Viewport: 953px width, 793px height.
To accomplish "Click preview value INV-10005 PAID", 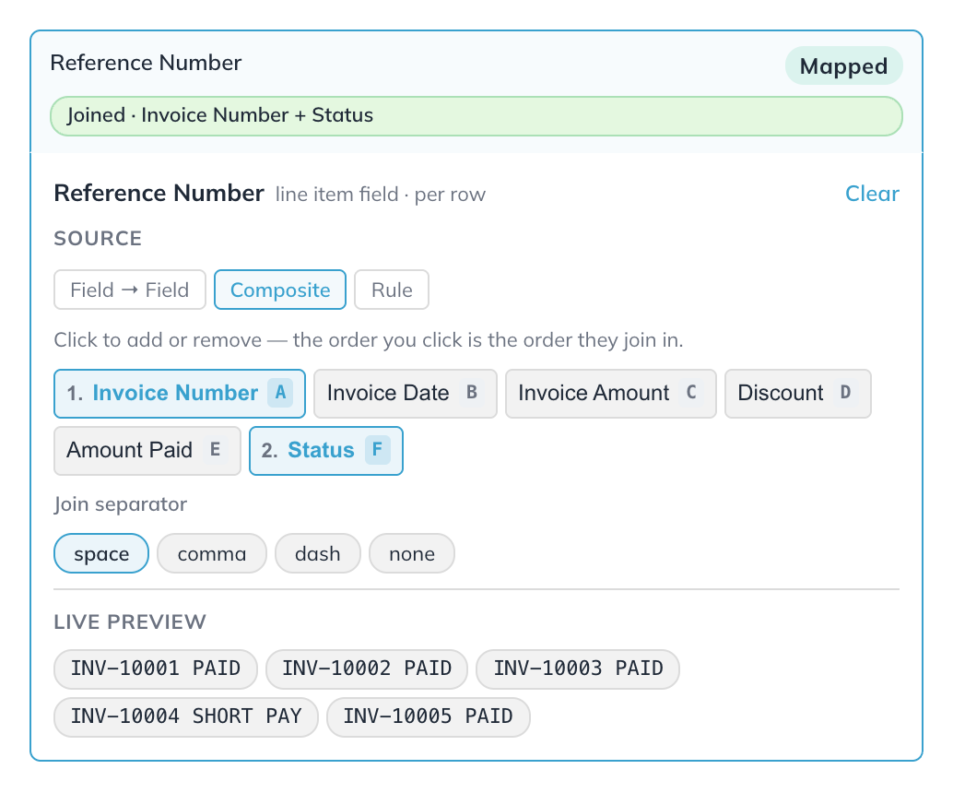I will point(429,717).
